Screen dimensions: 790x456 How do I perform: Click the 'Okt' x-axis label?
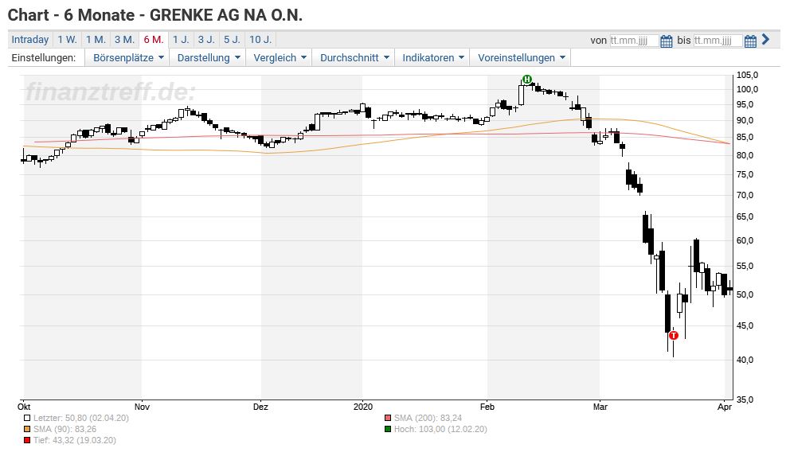click(x=24, y=407)
